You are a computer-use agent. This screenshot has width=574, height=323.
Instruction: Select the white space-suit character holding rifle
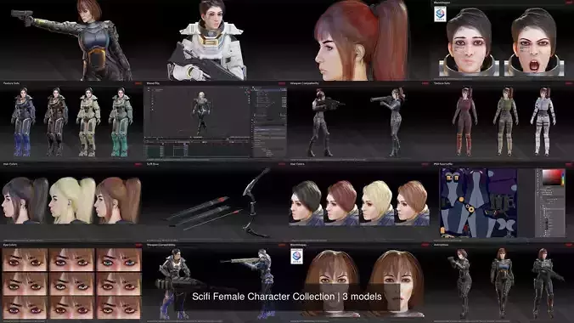207,40
